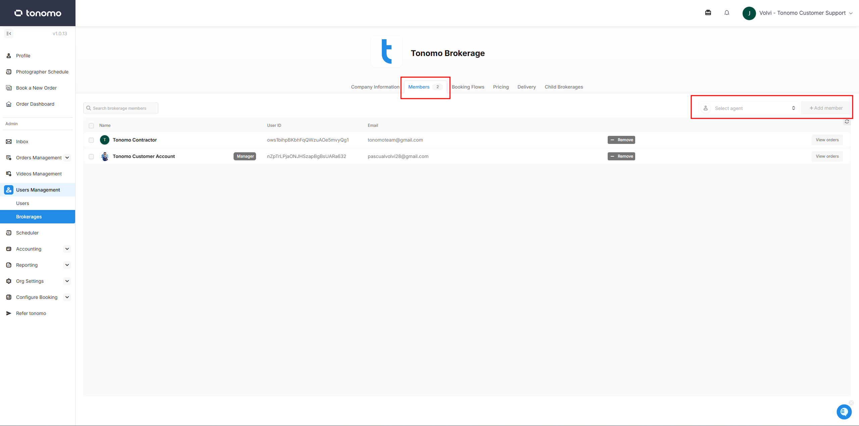The width and height of the screenshot is (859, 426).
Task: Open the user account dropdown chevron
Action: [851, 13]
